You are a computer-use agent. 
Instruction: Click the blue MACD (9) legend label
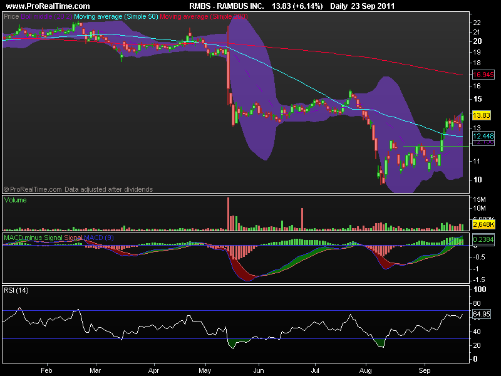98,238
